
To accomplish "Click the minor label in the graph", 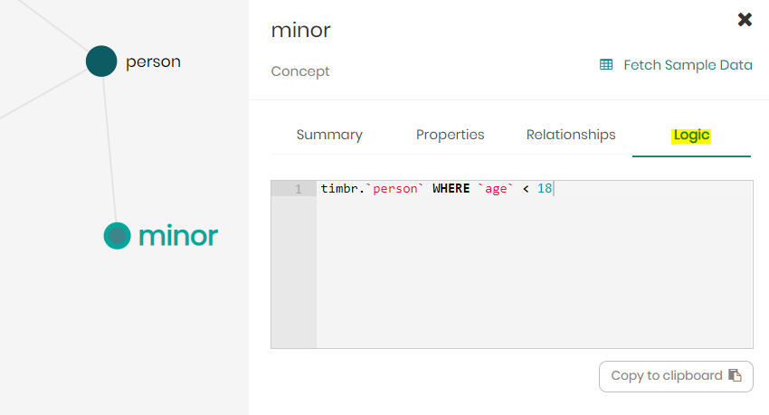I will tap(177, 236).
